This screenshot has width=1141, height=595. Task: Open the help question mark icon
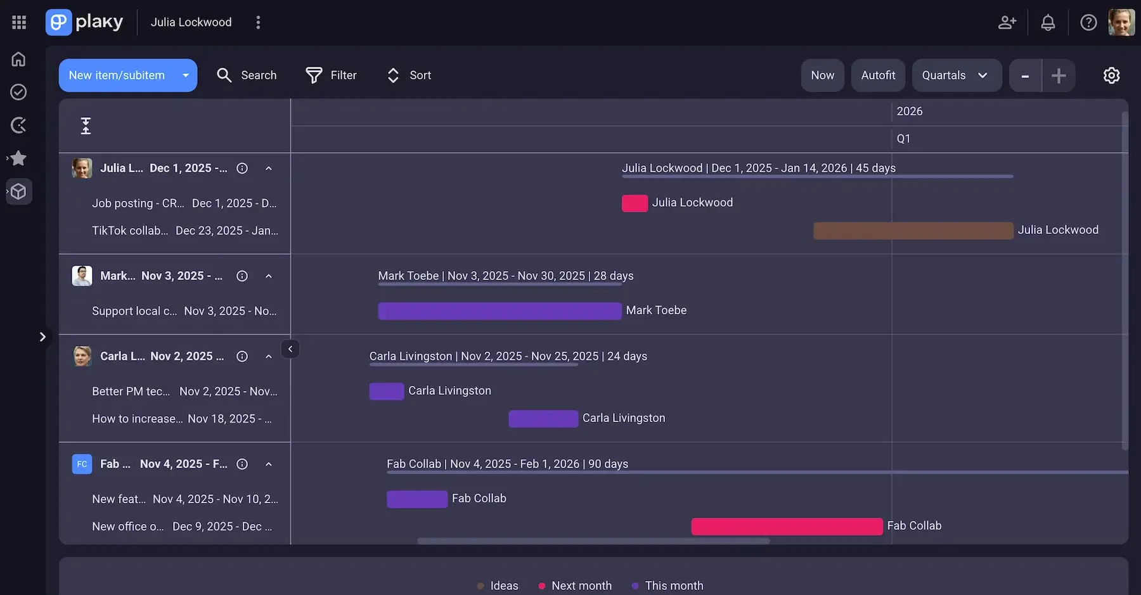click(1088, 22)
